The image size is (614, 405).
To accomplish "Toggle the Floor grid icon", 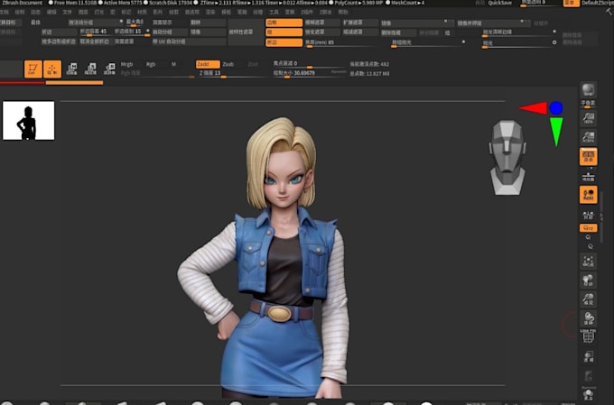I will pyautogui.click(x=588, y=178).
